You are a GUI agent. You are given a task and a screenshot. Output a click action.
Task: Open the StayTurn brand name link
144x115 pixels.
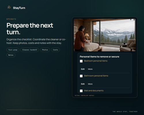point(19,8)
